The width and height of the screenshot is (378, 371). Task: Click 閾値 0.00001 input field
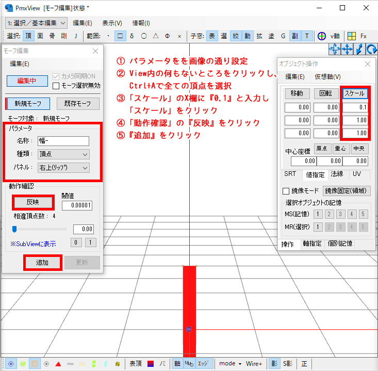(x=77, y=205)
